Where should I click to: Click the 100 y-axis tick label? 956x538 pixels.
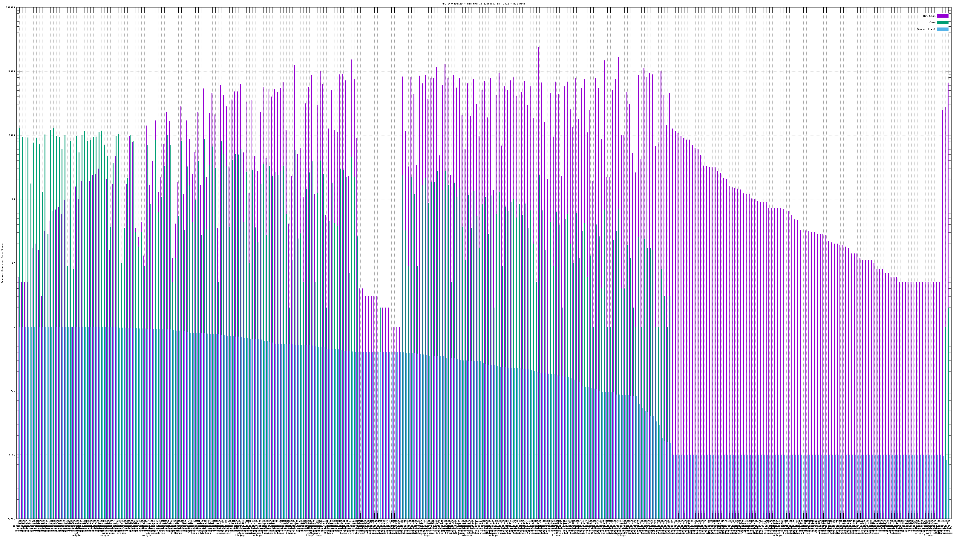point(13,199)
